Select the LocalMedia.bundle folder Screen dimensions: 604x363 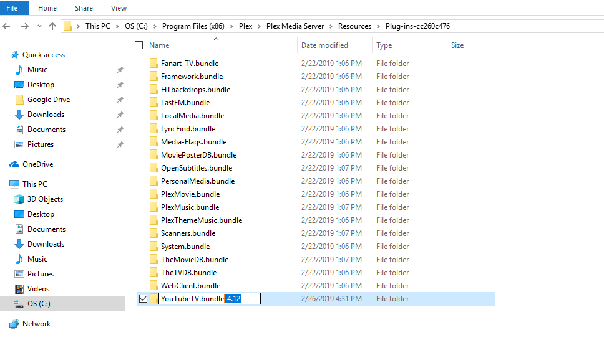point(192,116)
